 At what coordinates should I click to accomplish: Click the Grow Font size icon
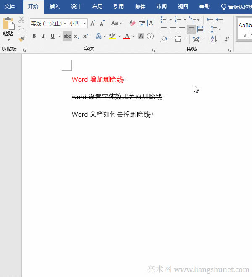coord(93,24)
